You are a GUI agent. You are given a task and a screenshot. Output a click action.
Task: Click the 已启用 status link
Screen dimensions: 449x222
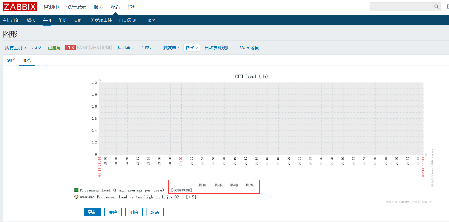[x=54, y=48]
